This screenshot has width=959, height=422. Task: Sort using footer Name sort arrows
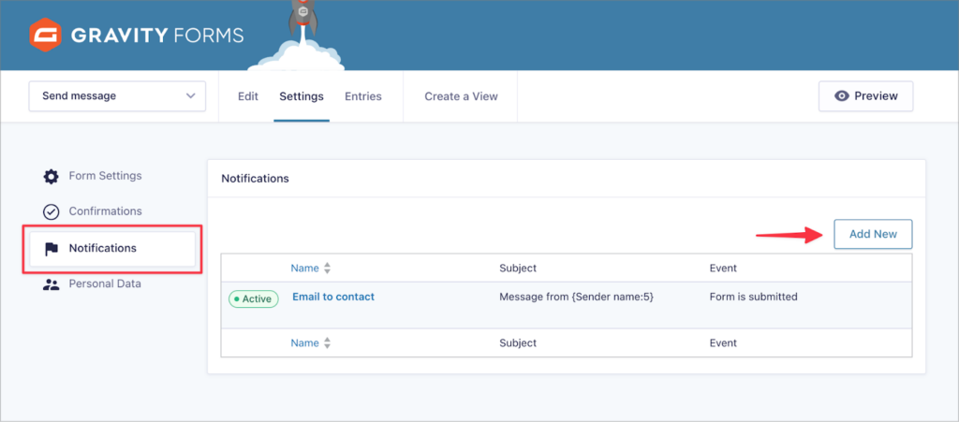click(327, 343)
